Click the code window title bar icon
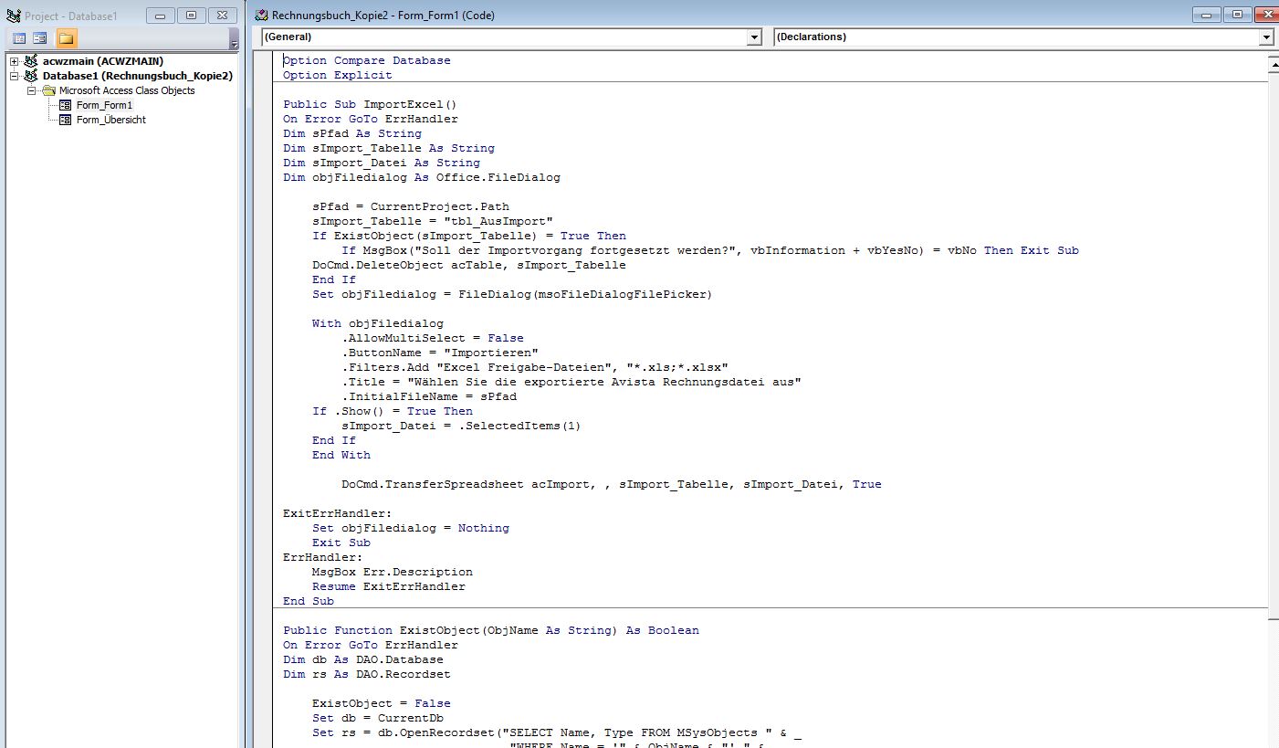This screenshot has height=748, width=1279. [262, 16]
